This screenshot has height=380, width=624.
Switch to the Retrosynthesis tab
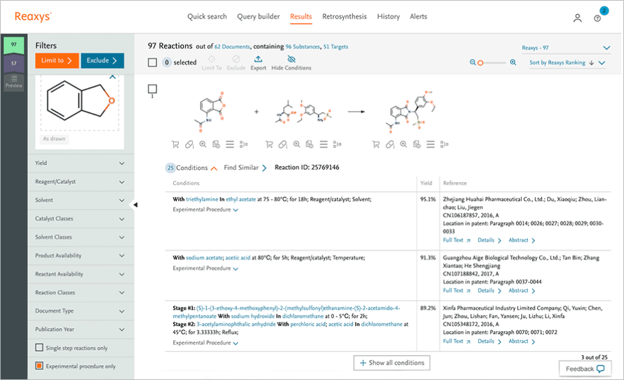tap(344, 17)
